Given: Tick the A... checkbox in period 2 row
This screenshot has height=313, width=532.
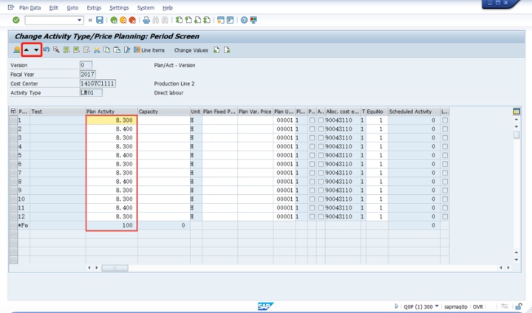Looking at the screenshot, I should tap(321, 129).
